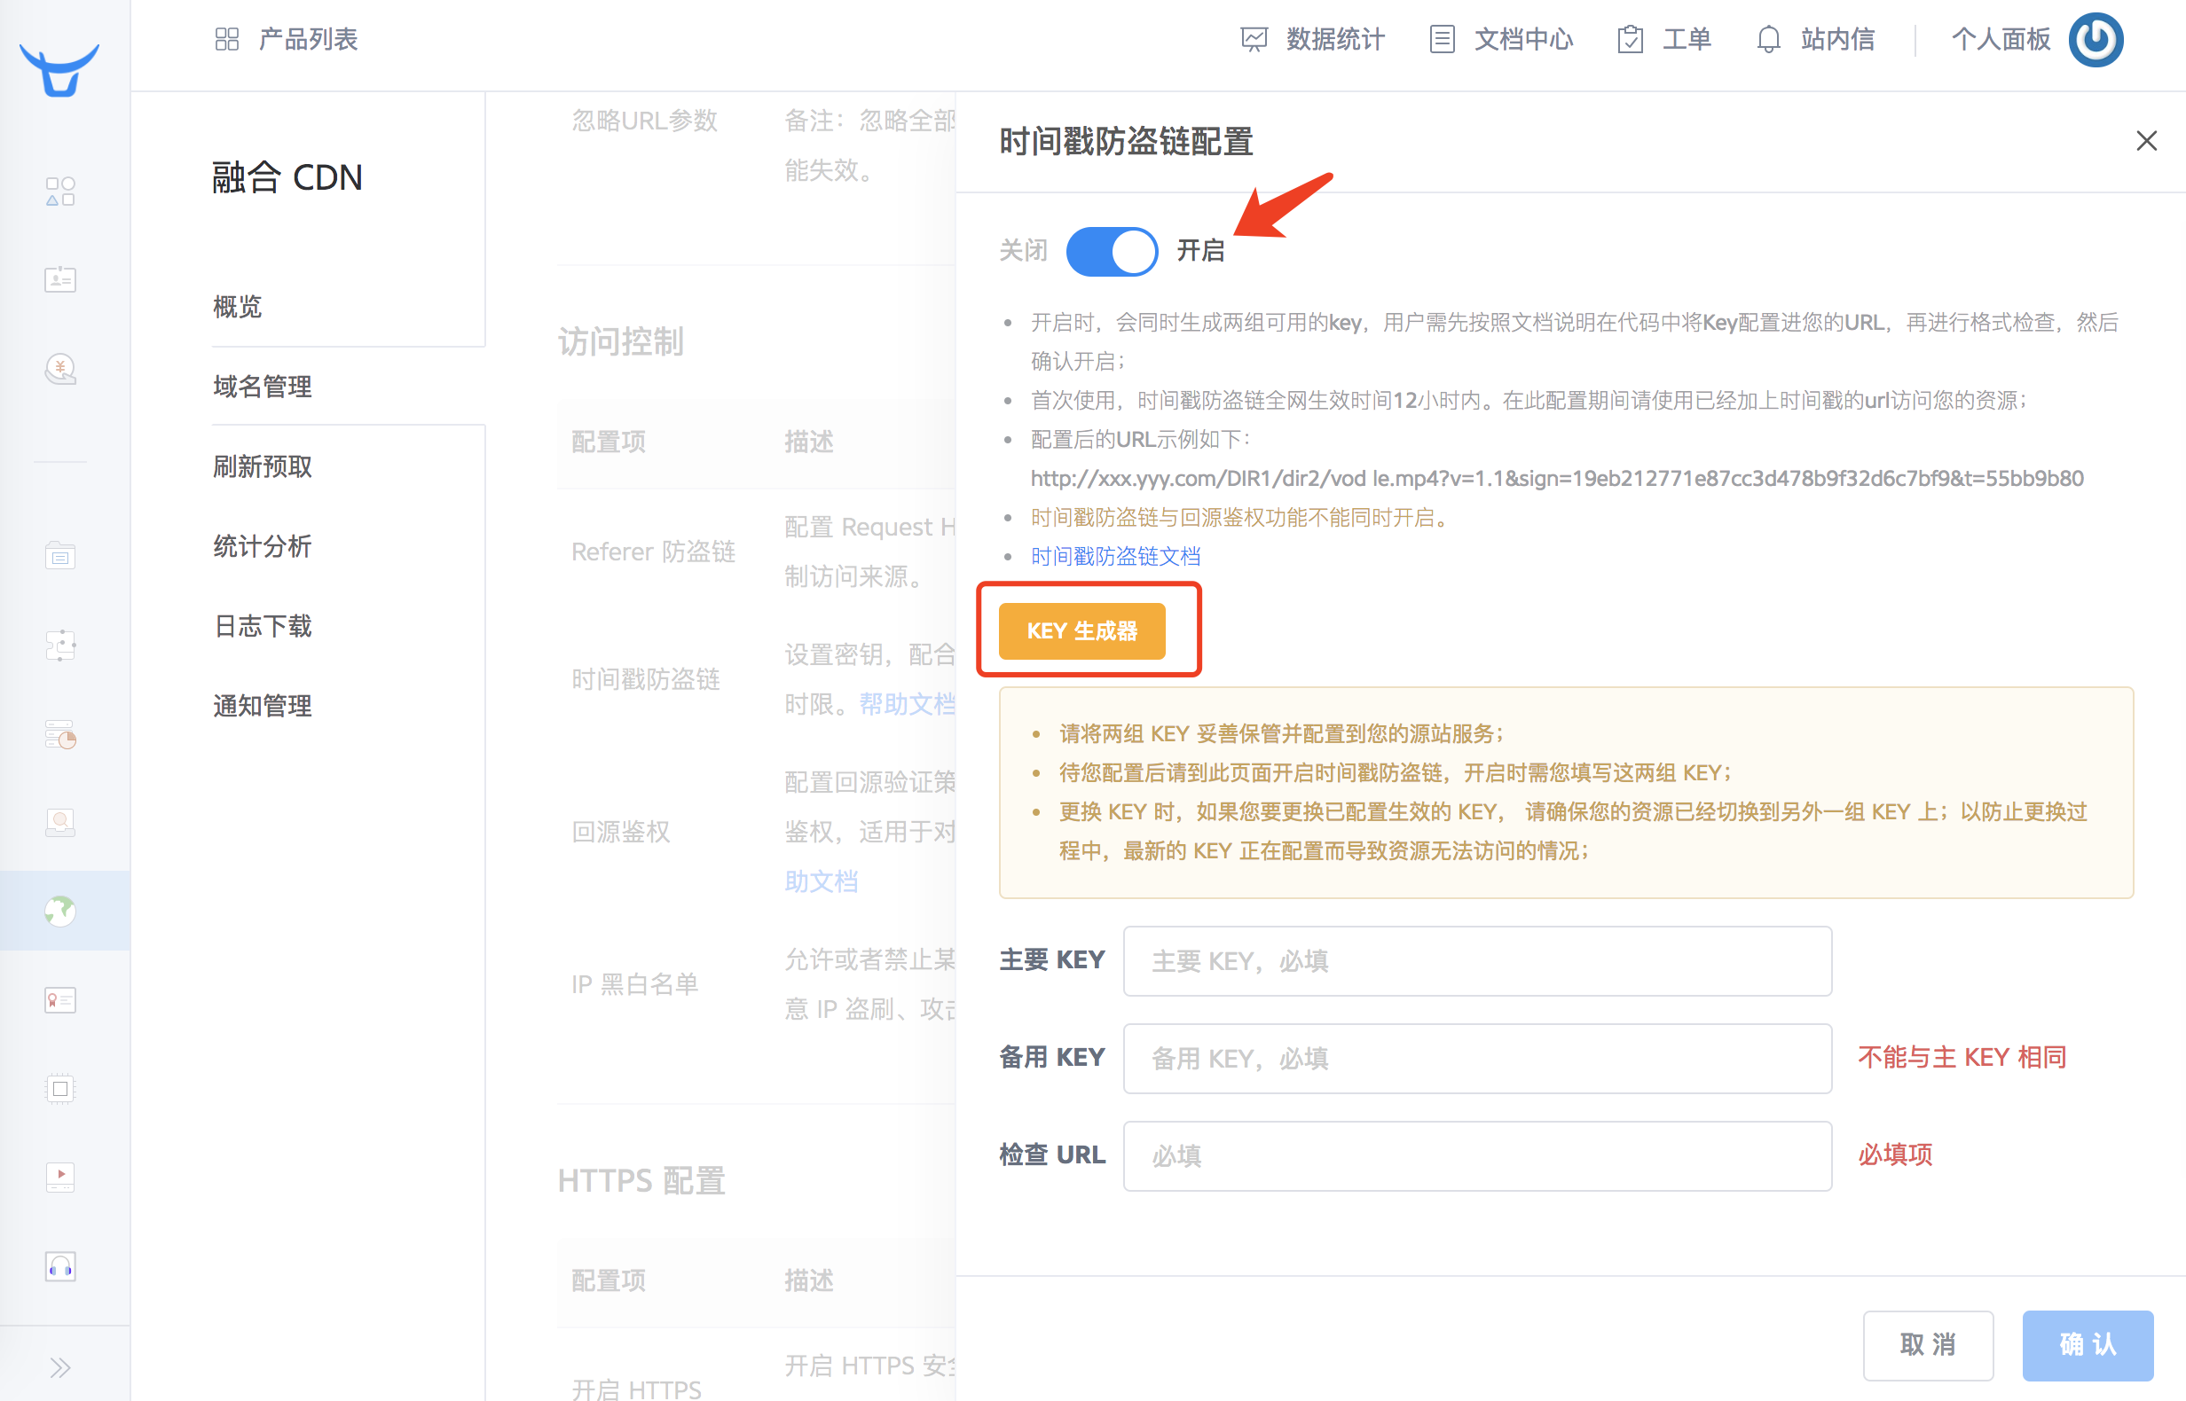This screenshot has height=1401, width=2186.
Task: Open the 个人面板 menu
Action: tap(2000, 40)
